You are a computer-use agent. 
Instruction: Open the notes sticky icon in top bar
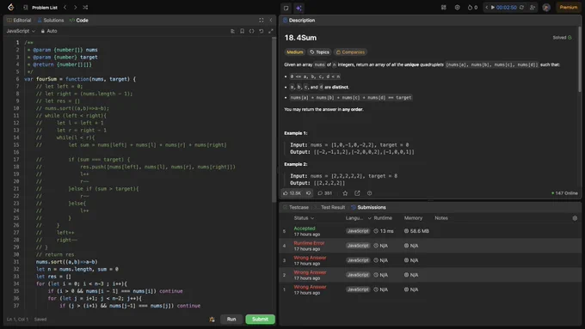click(x=286, y=8)
